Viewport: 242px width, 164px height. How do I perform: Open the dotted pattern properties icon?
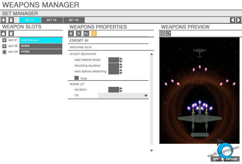pos(79,33)
